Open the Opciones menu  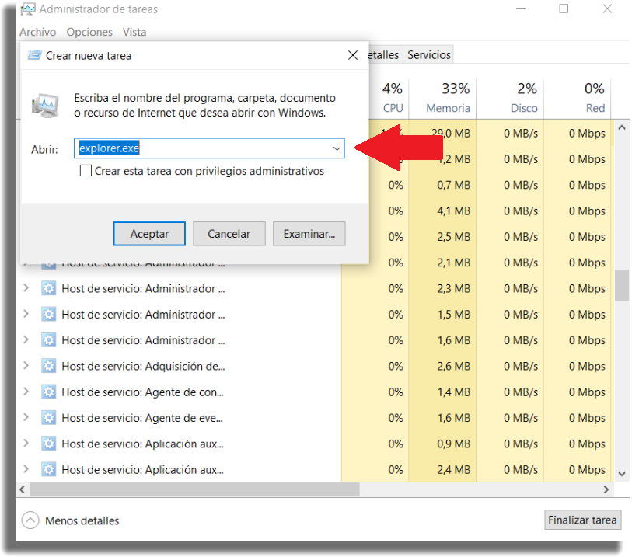coord(89,32)
